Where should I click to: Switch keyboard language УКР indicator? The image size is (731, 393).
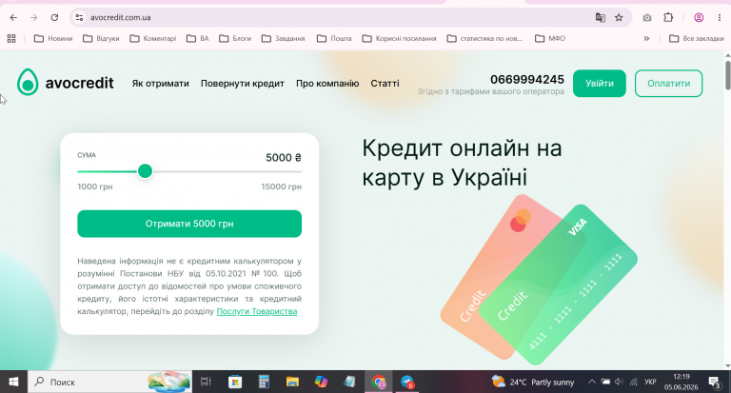tap(650, 382)
